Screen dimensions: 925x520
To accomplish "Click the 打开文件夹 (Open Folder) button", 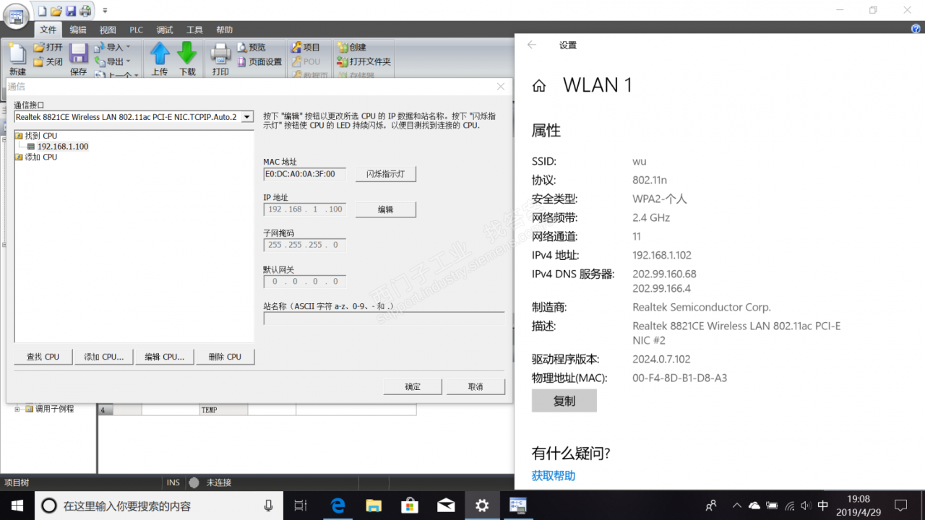I will click(363, 62).
